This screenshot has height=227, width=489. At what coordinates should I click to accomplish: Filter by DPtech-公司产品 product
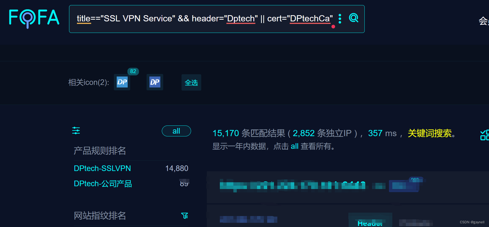coord(103,183)
